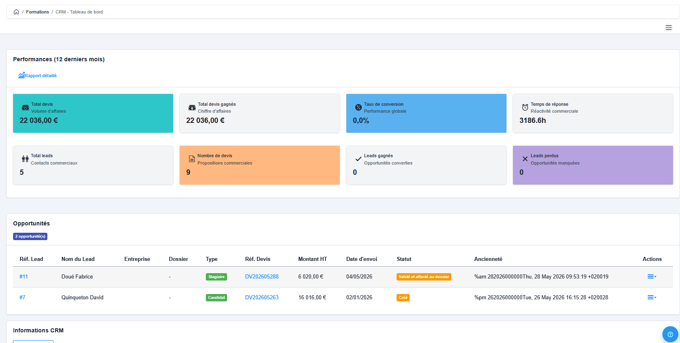Click the people icon on Total leads card
680x343 pixels.
(25, 159)
